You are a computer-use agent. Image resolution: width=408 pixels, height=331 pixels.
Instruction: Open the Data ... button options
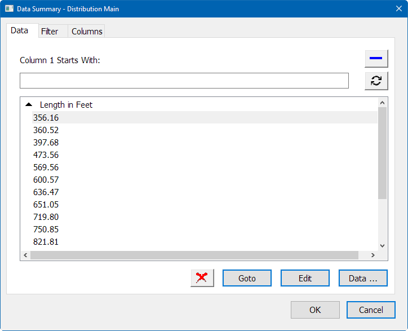pos(363,278)
